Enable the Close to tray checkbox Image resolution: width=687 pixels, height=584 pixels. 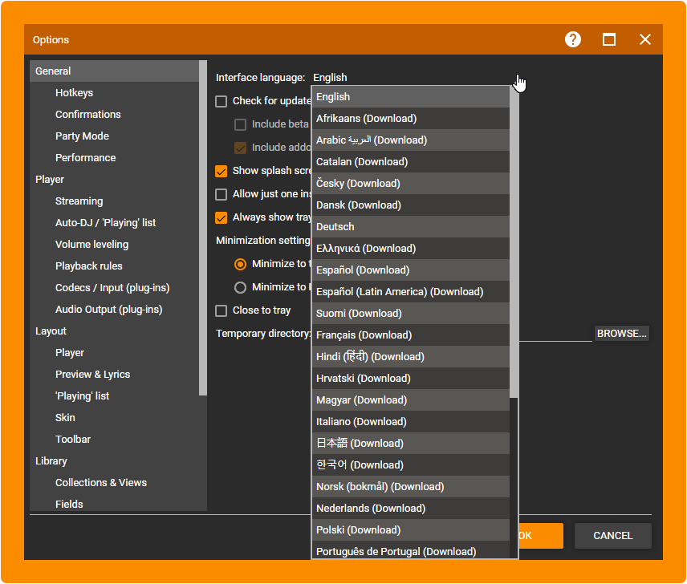tap(222, 310)
